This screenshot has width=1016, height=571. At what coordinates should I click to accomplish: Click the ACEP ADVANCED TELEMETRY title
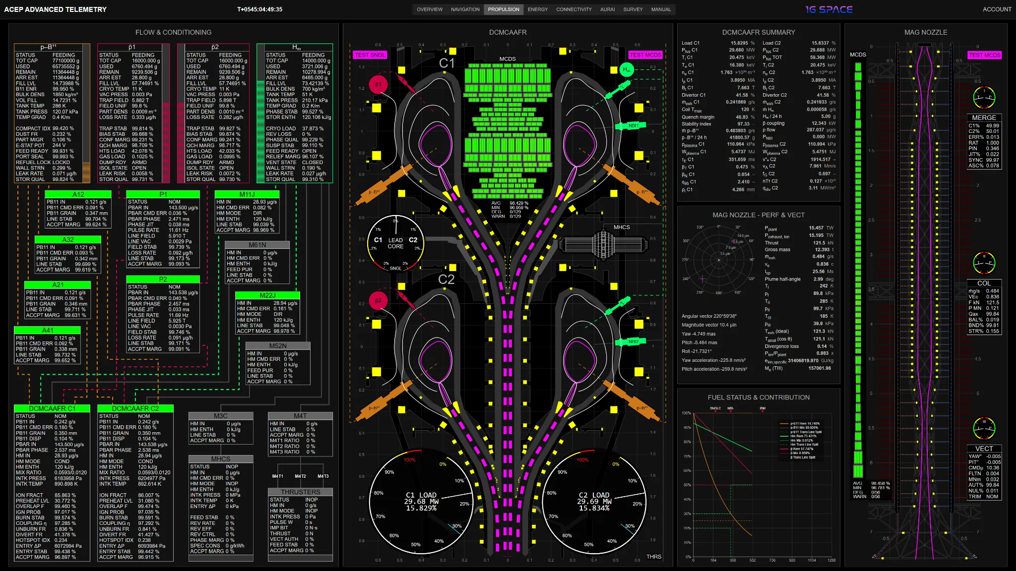[x=55, y=9]
